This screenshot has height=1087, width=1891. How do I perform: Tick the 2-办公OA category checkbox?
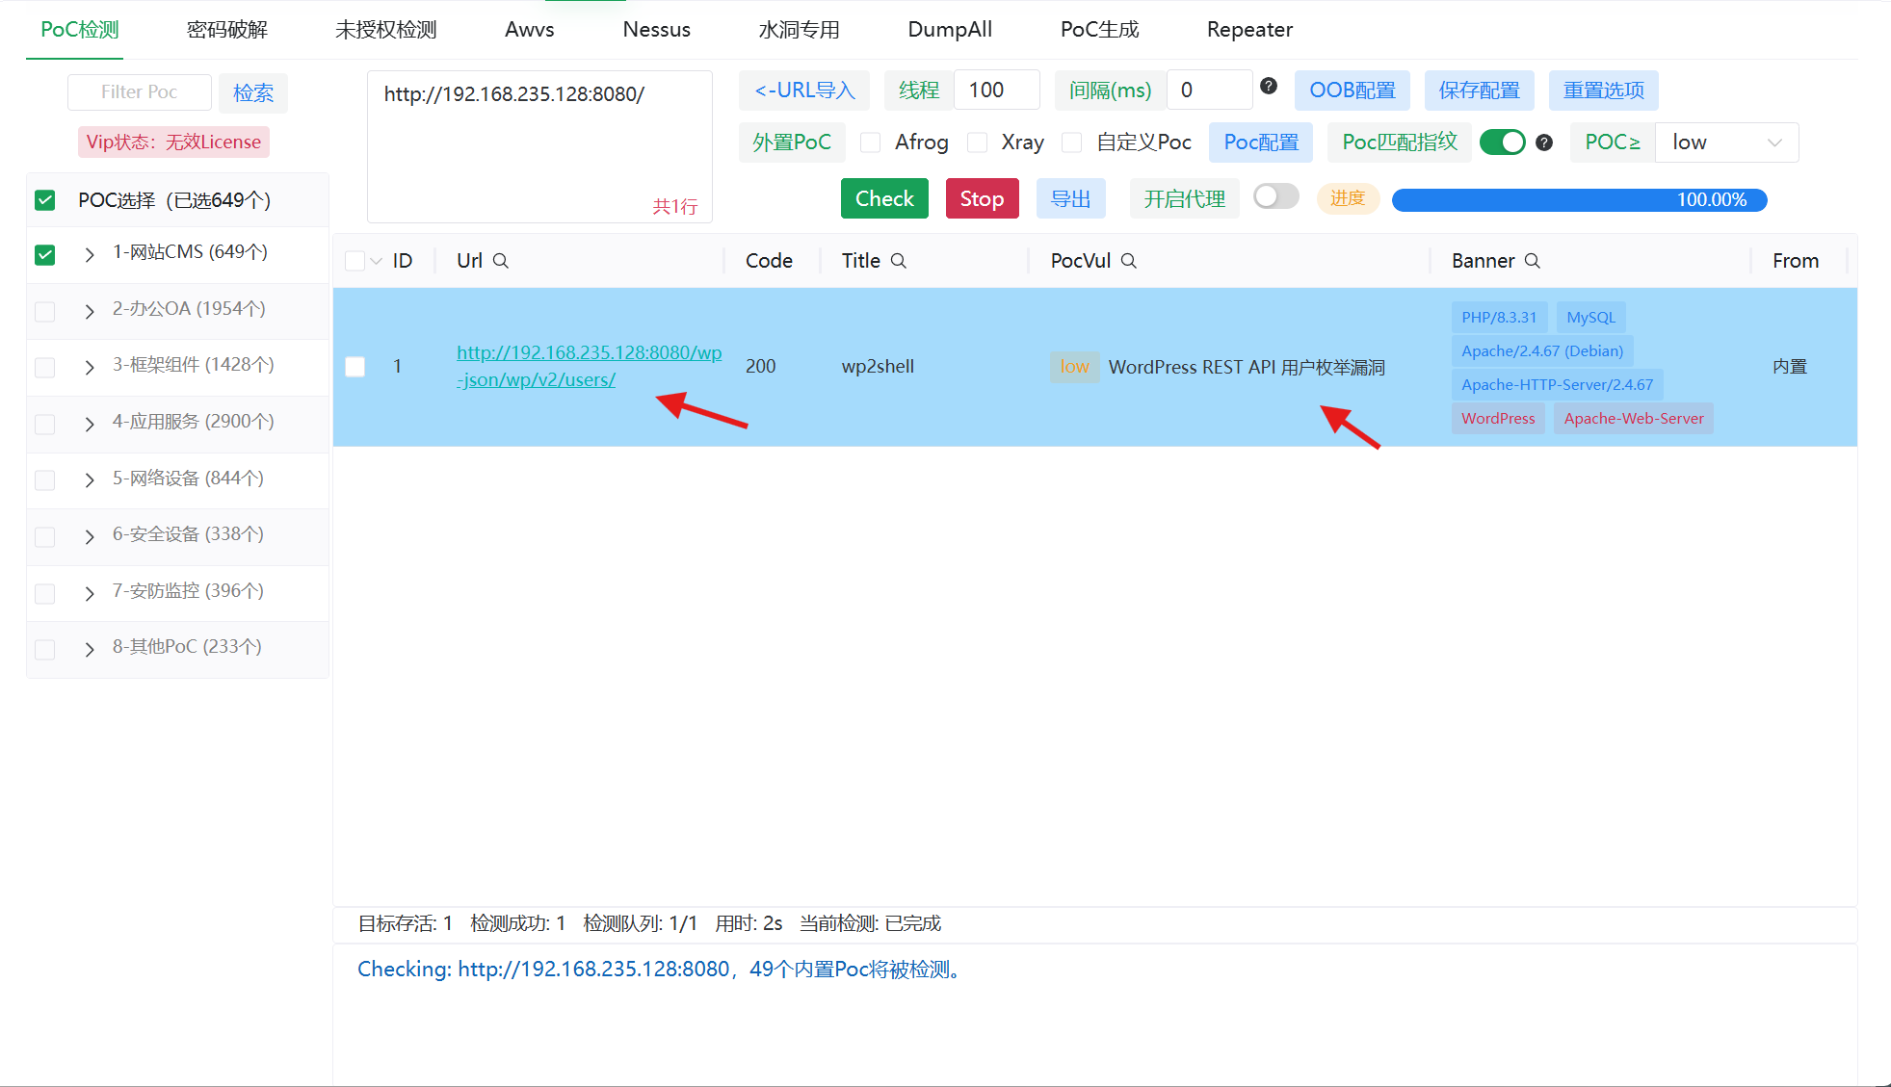(x=45, y=311)
